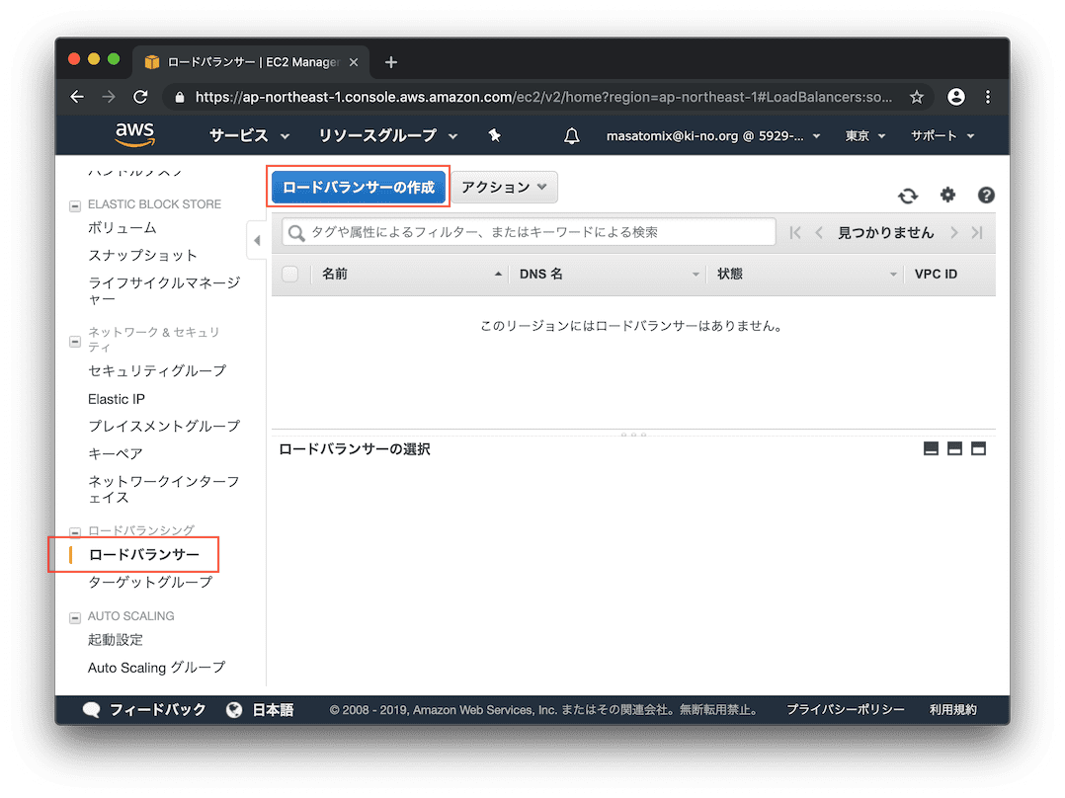Open the account masatomix dropdown
Image resolution: width=1065 pixels, height=798 pixels.
pos(713,136)
